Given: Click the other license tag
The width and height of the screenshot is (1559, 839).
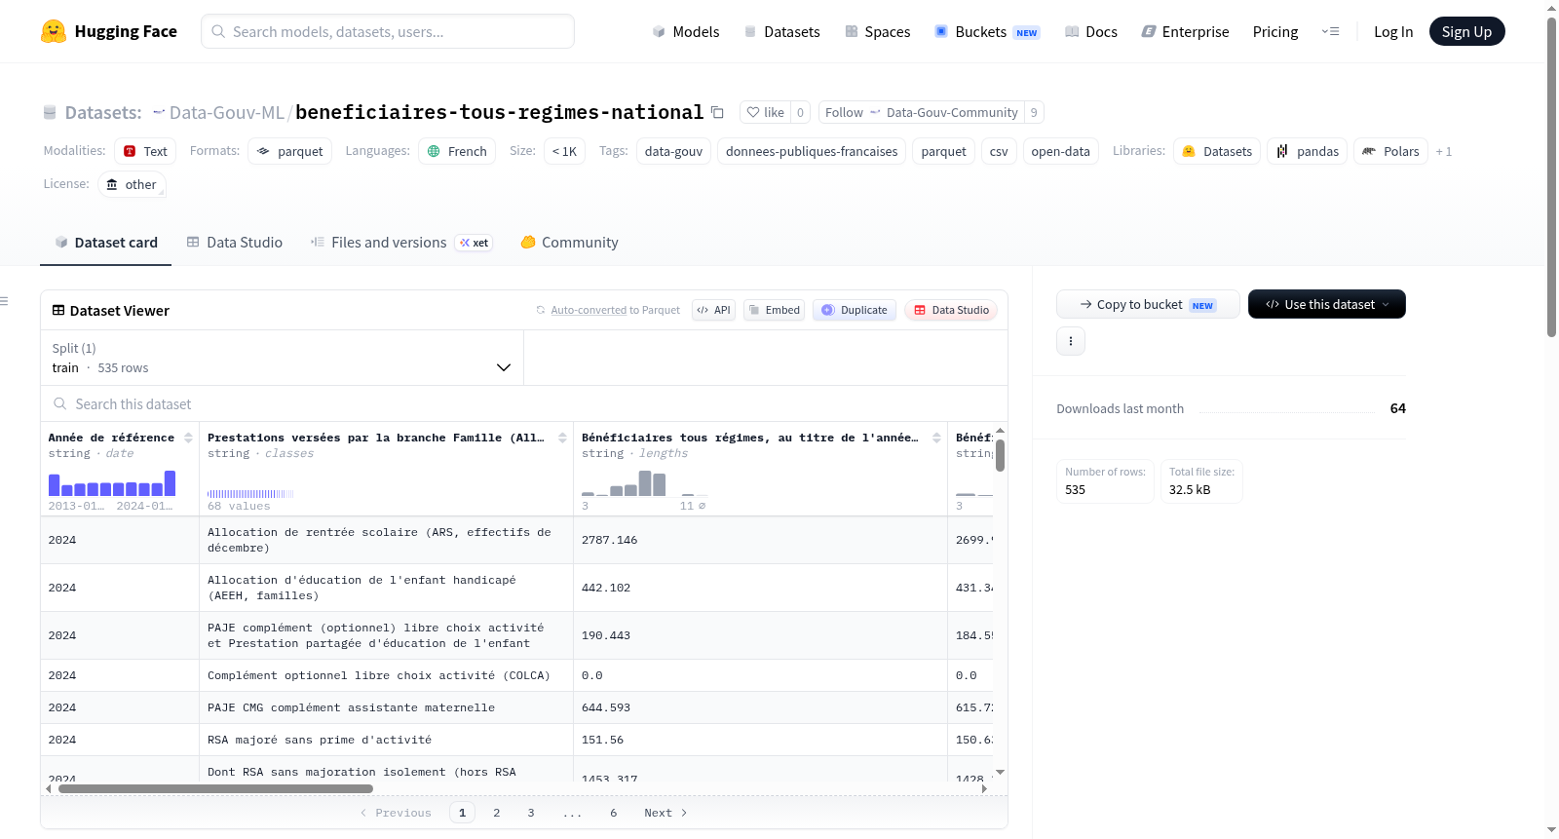Looking at the screenshot, I should pyautogui.click(x=132, y=184).
